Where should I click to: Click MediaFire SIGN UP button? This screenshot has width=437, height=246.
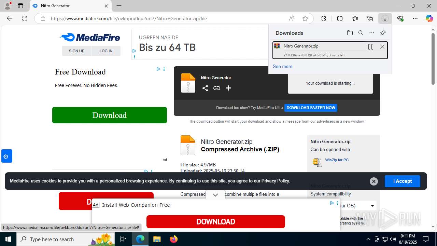coord(76,51)
